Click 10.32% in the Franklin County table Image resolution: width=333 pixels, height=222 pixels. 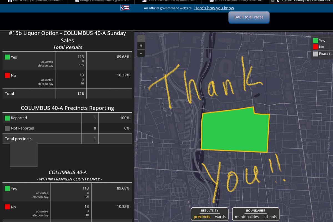123,206
